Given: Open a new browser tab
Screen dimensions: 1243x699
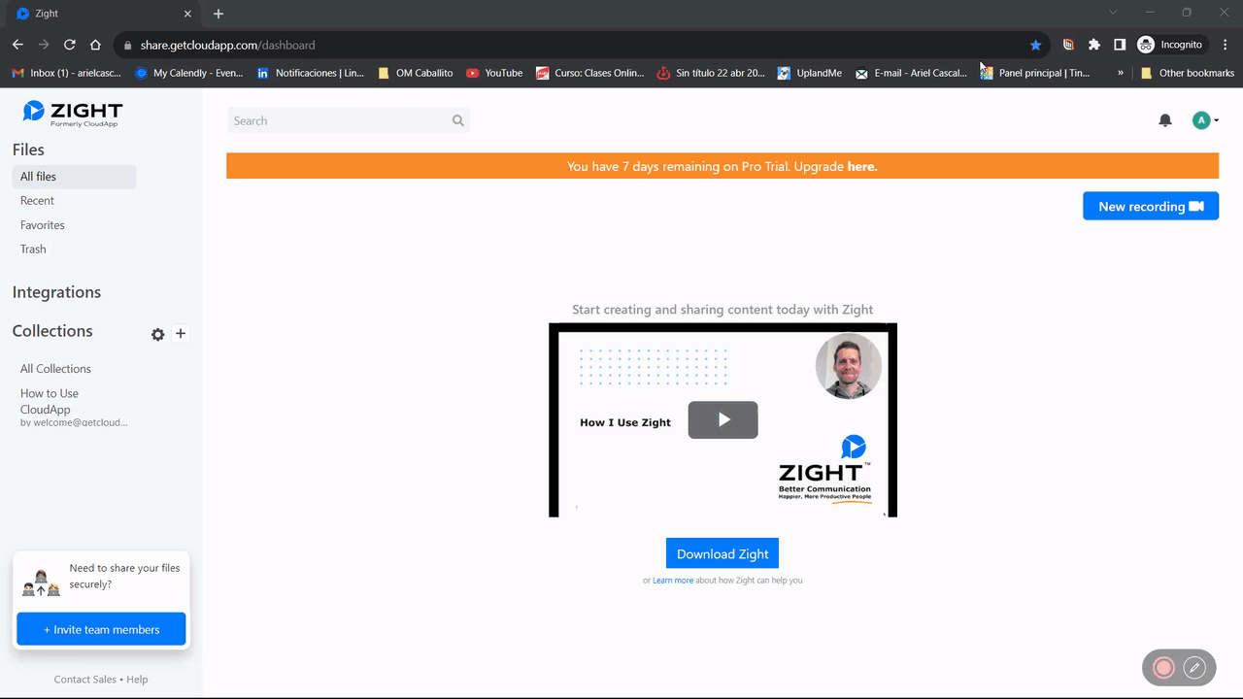Looking at the screenshot, I should 218,14.
